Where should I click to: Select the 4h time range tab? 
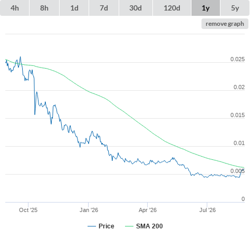click(15, 8)
